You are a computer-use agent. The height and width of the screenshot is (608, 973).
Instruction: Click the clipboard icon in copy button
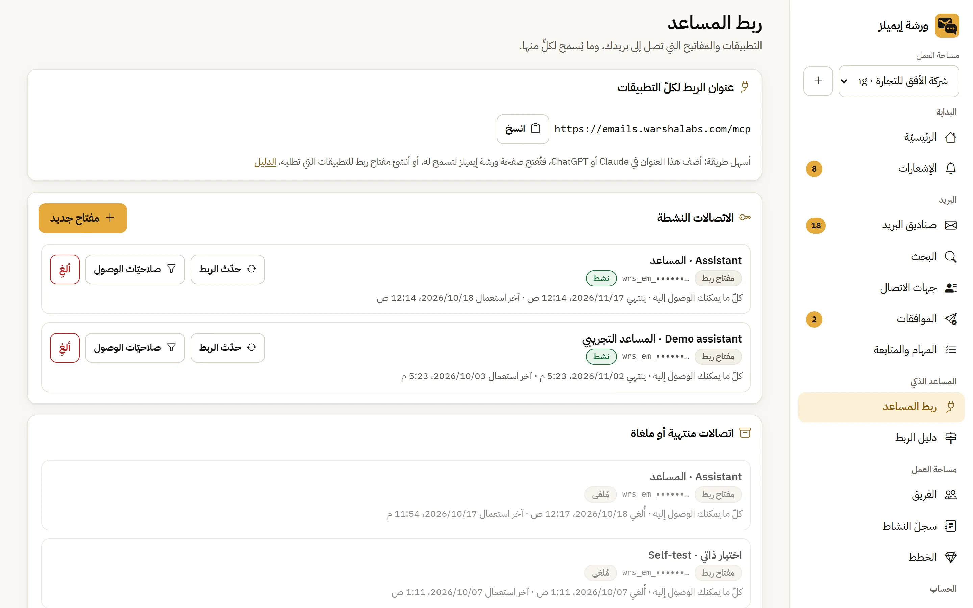pyautogui.click(x=535, y=129)
